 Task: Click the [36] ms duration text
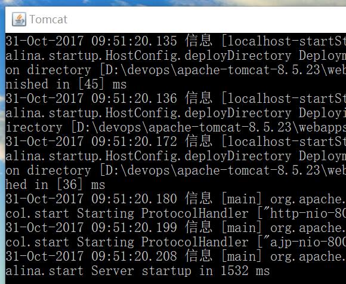81,185
